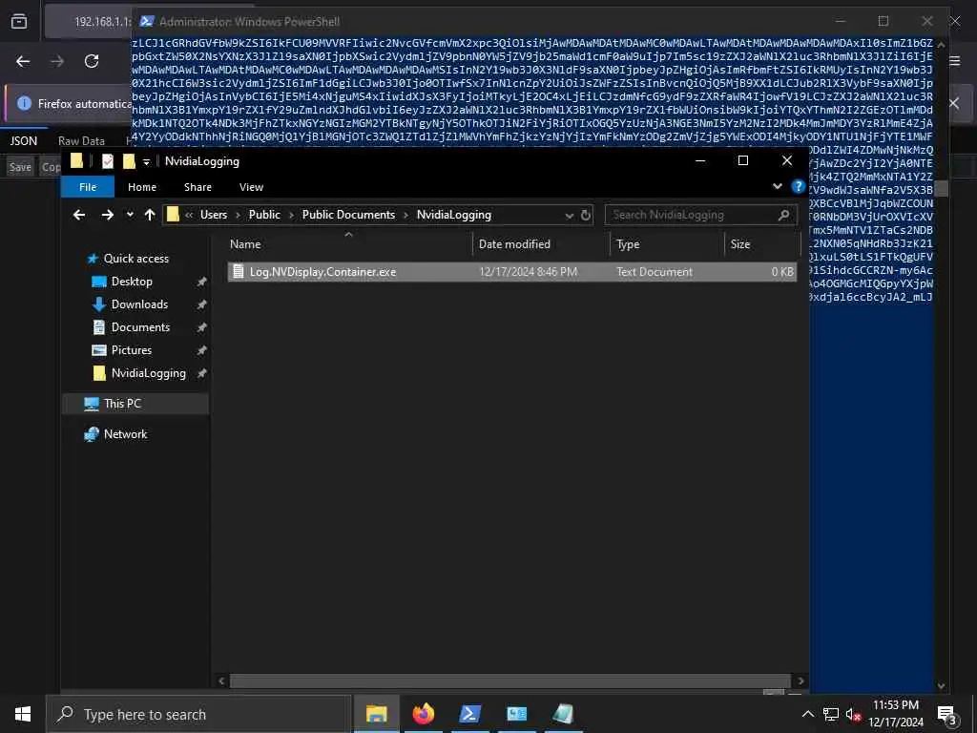Image resolution: width=977 pixels, height=733 pixels.
Task: Click the search magnifier icon in Explorer
Action: (784, 215)
